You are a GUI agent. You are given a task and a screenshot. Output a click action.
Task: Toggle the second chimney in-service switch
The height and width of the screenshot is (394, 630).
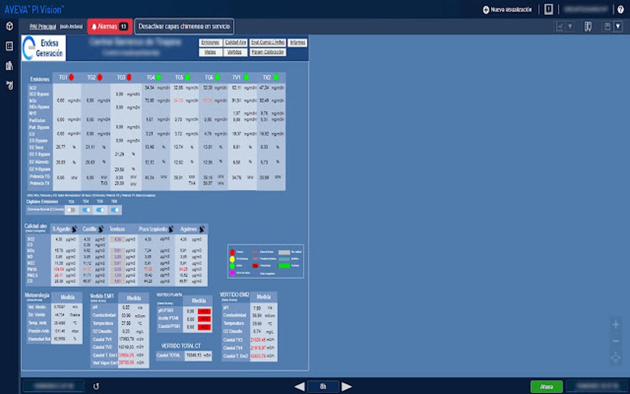(85, 209)
